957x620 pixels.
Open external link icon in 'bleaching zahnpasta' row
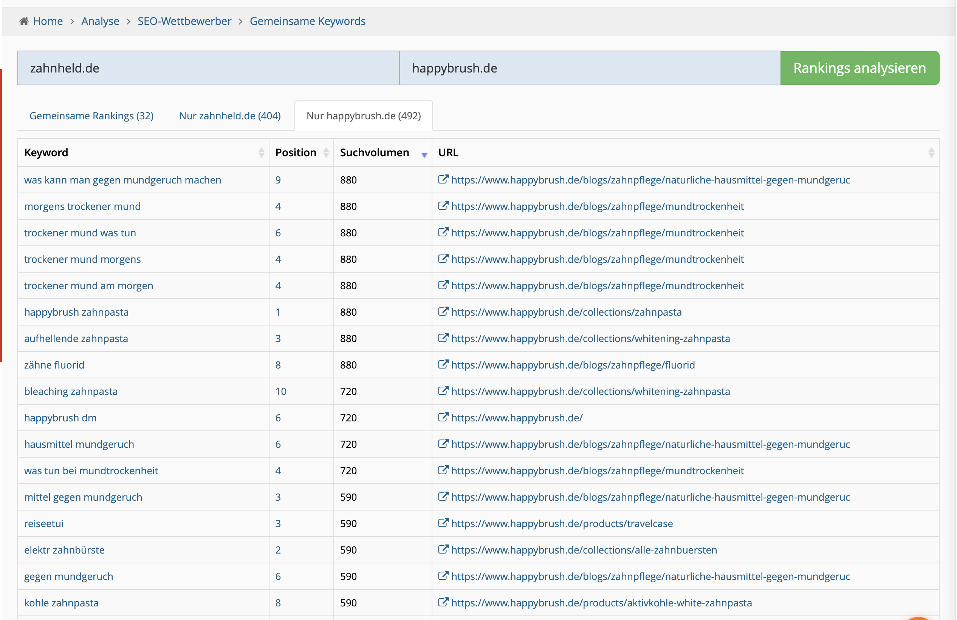[443, 390]
